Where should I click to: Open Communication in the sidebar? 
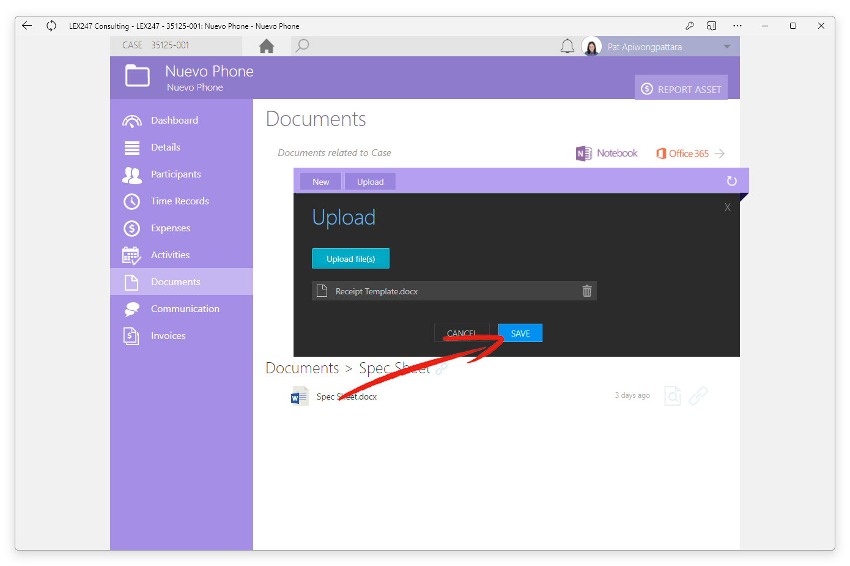182,308
